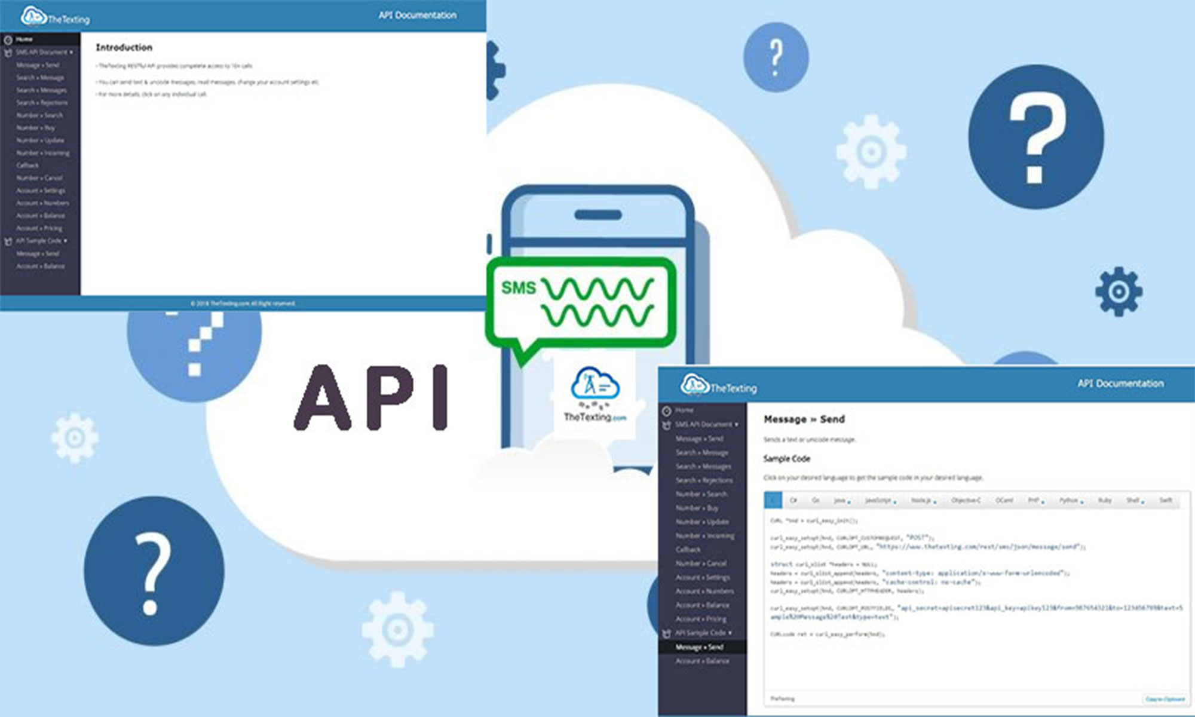The image size is (1195, 717).
Task: Switch to the OCaml code tab
Action: coord(1004,500)
